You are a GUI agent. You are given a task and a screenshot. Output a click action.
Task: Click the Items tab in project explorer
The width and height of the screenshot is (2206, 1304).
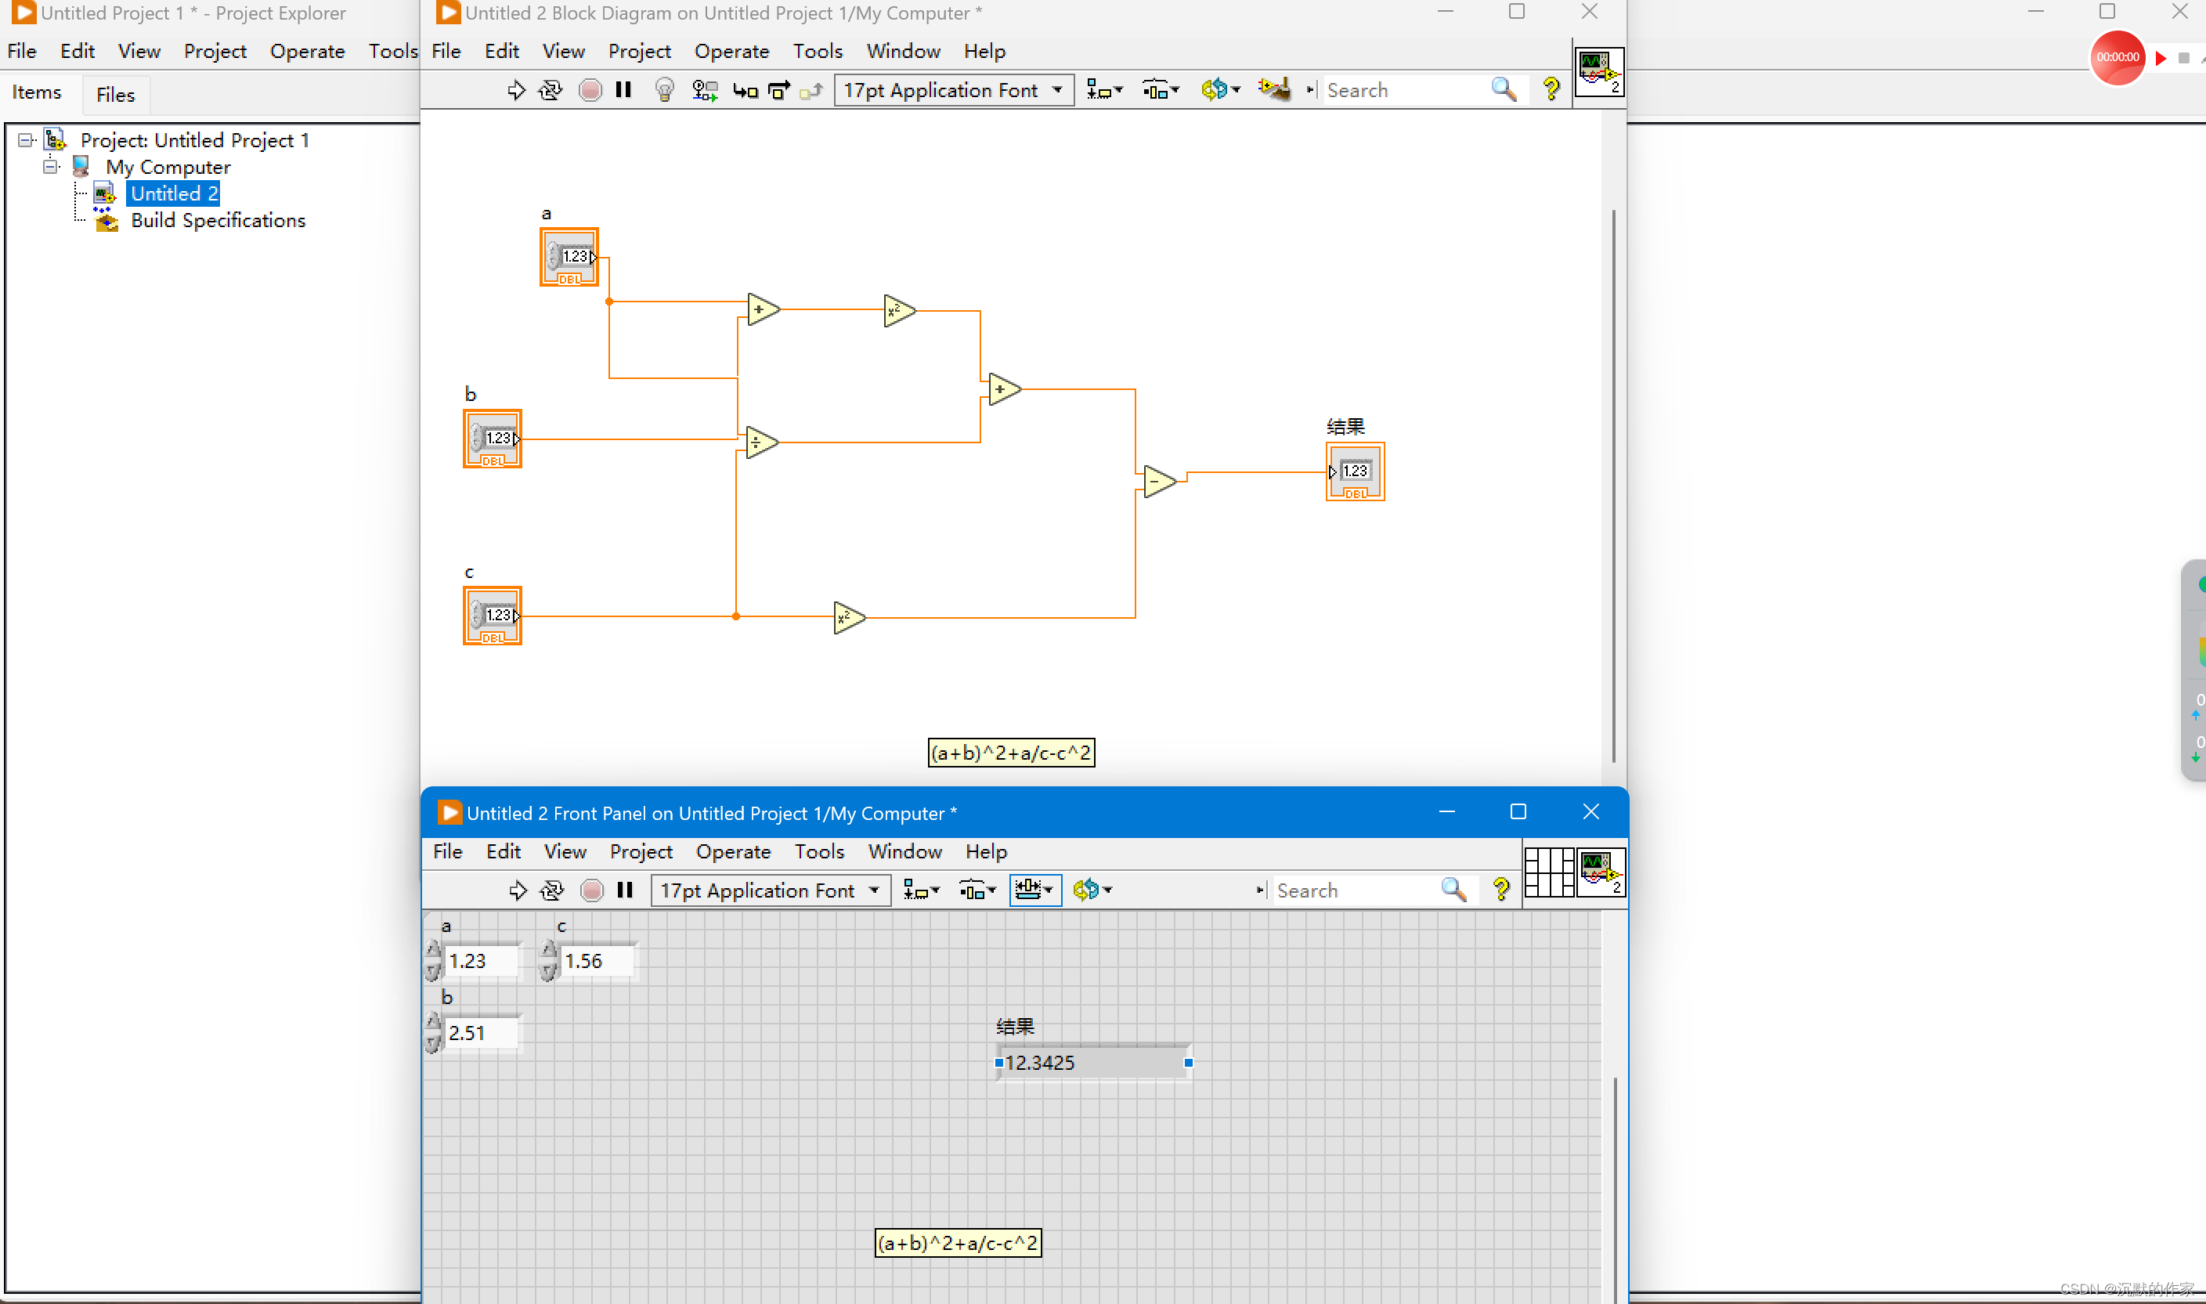click(x=36, y=93)
